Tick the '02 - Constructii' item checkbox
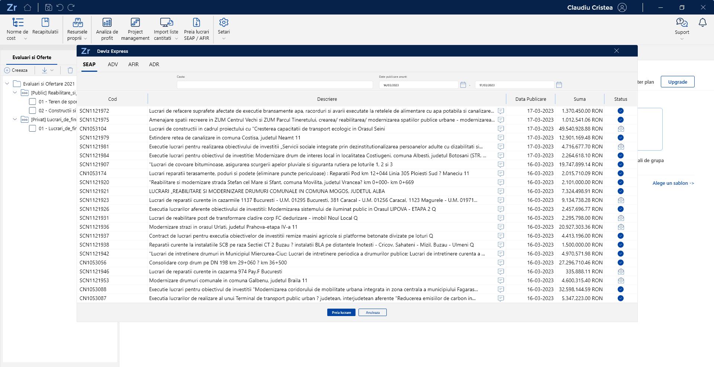The width and height of the screenshot is (714, 367). click(33, 110)
